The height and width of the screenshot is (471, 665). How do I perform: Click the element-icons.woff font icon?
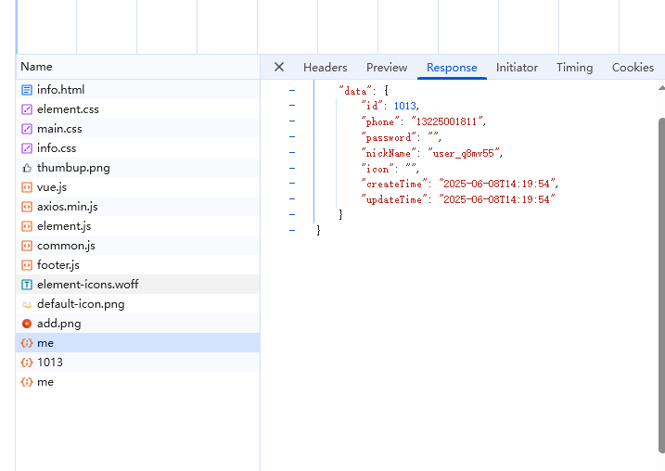click(x=27, y=285)
